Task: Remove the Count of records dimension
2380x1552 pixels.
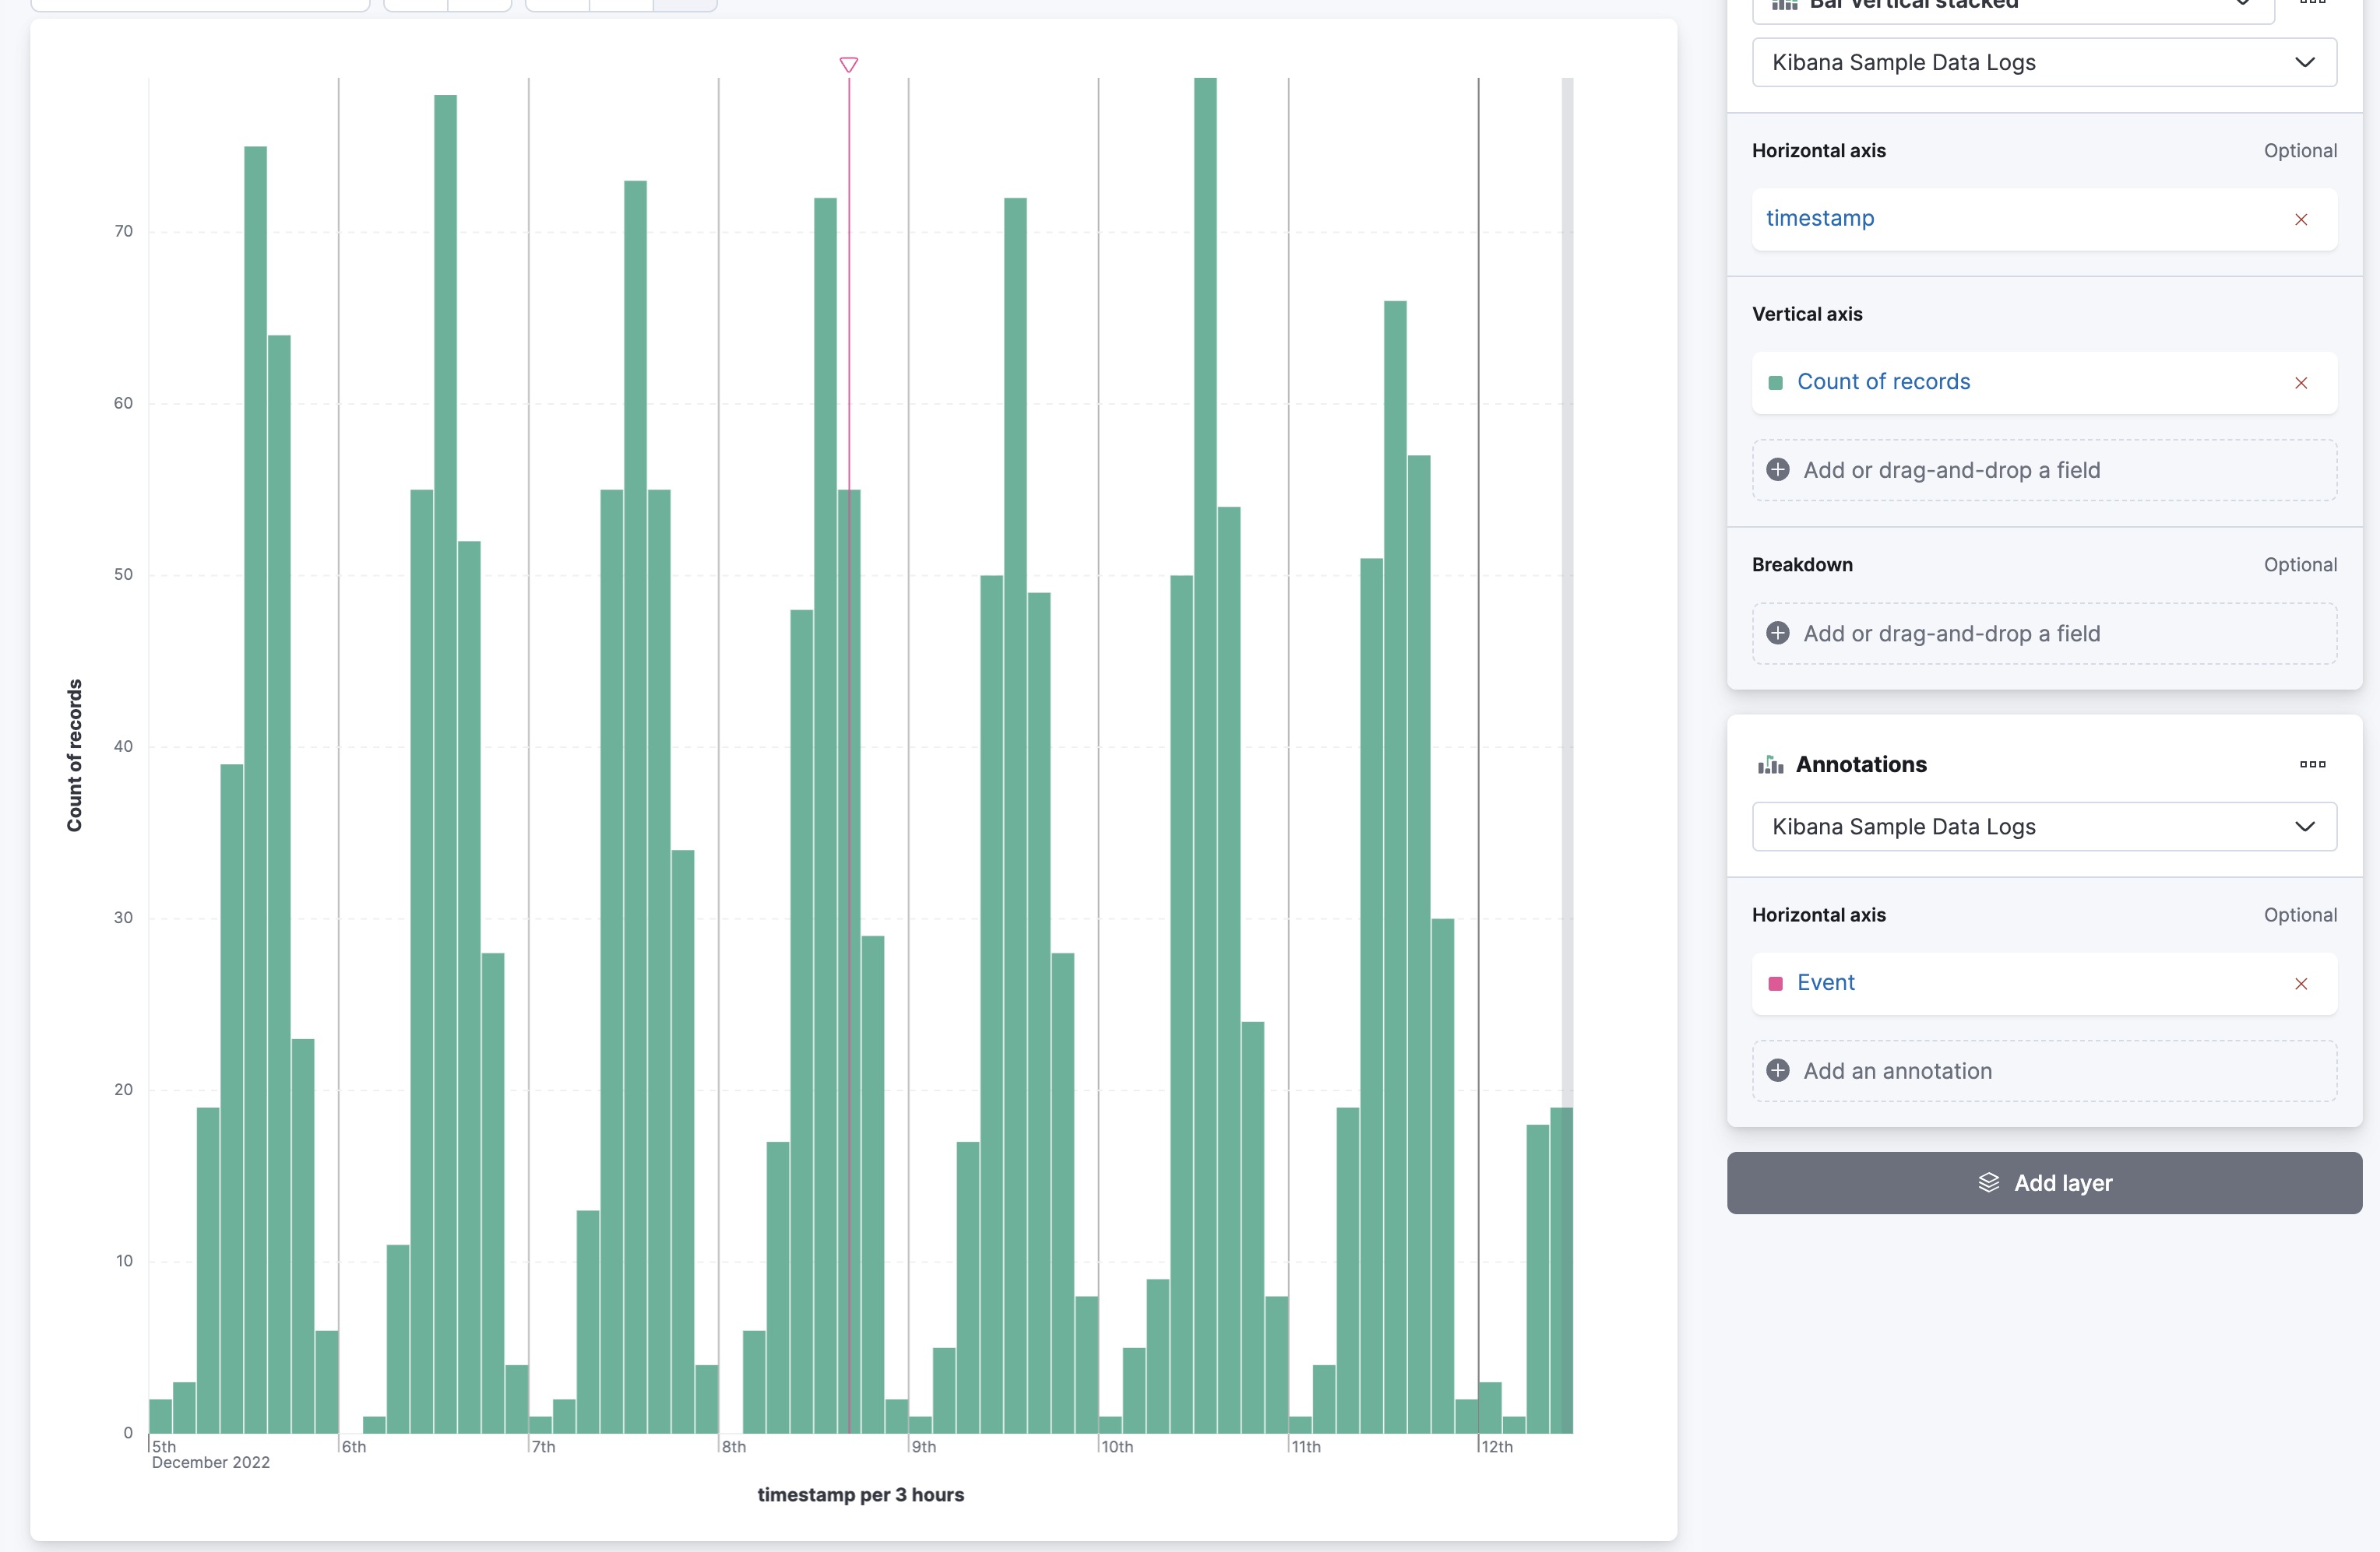Action: pos(2301,381)
